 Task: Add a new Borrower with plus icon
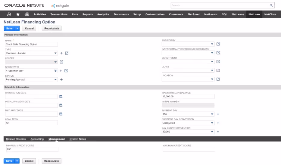[61, 71]
